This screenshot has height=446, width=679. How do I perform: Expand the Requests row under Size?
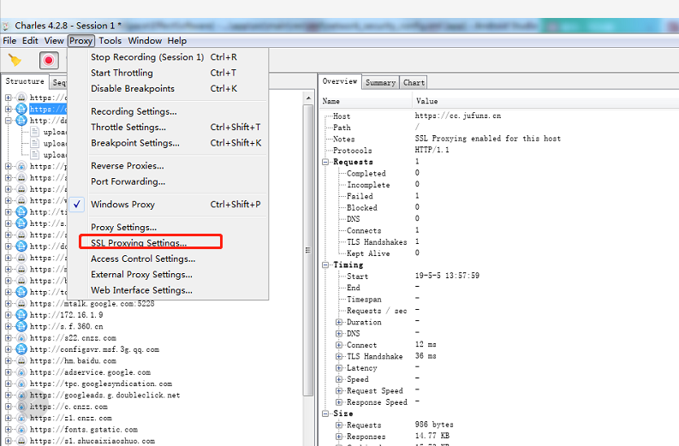click(x=339, y=425)
